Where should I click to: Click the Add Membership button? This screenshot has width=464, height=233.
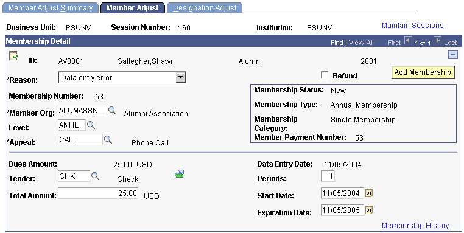pyautogui.click(x=423, y=72)
